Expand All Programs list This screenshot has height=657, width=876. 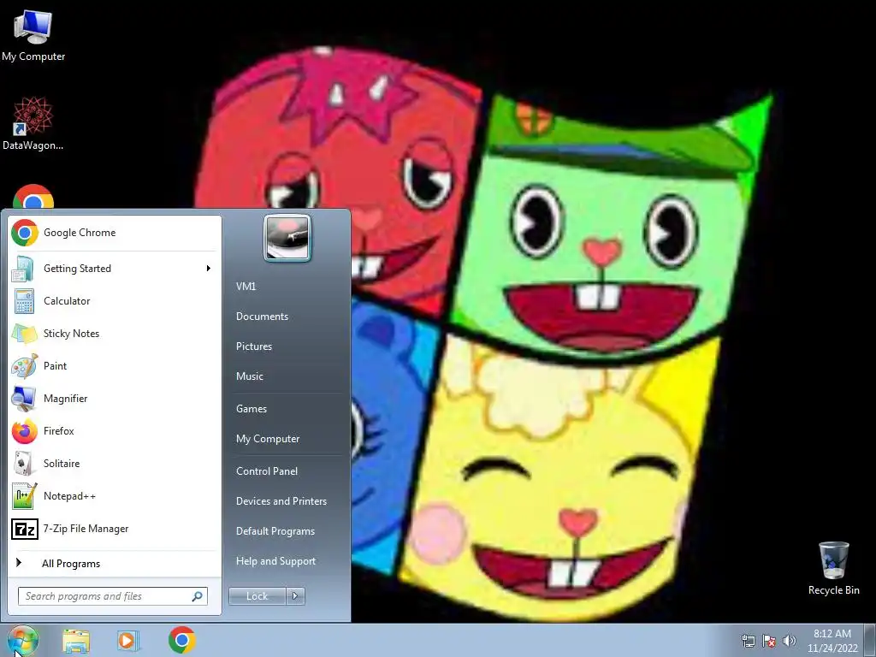[114, 564]
